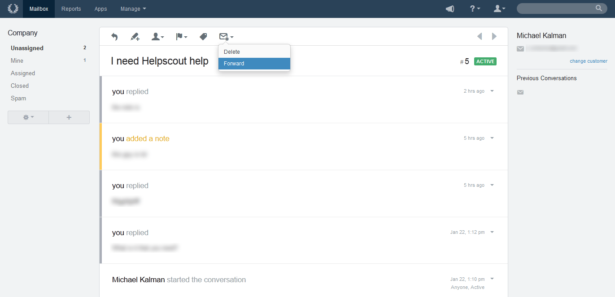Click the ACTIVE status badge
The width and height of the screenshot is (615, 297).
485,61
